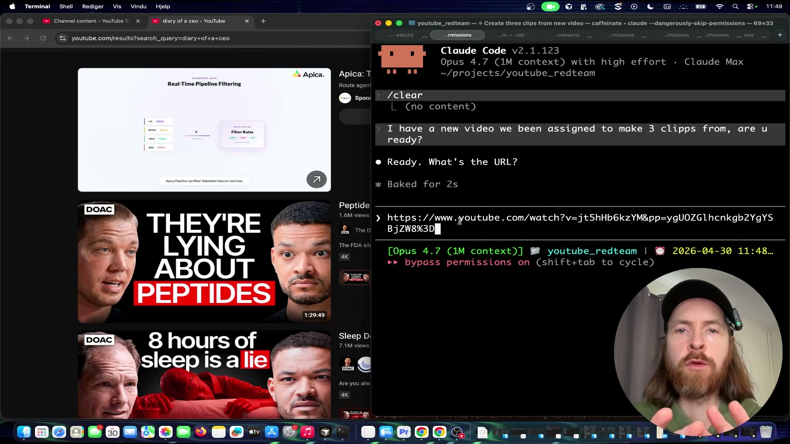This screenshot has height=444, width=790.
Task: Open the Vis menu
Action: [117, 6]
